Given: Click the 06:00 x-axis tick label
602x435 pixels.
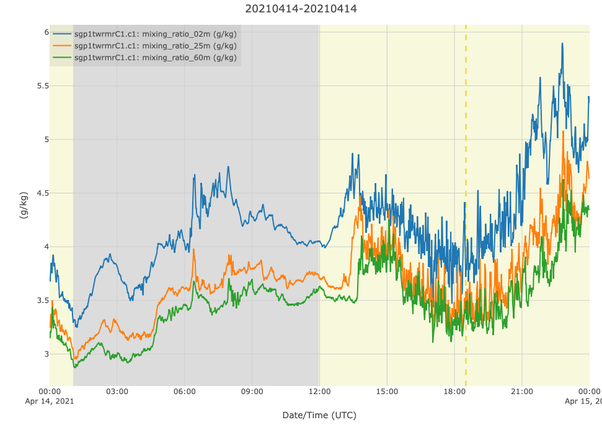Looking at the screenshot, I should tap(185, 392).
